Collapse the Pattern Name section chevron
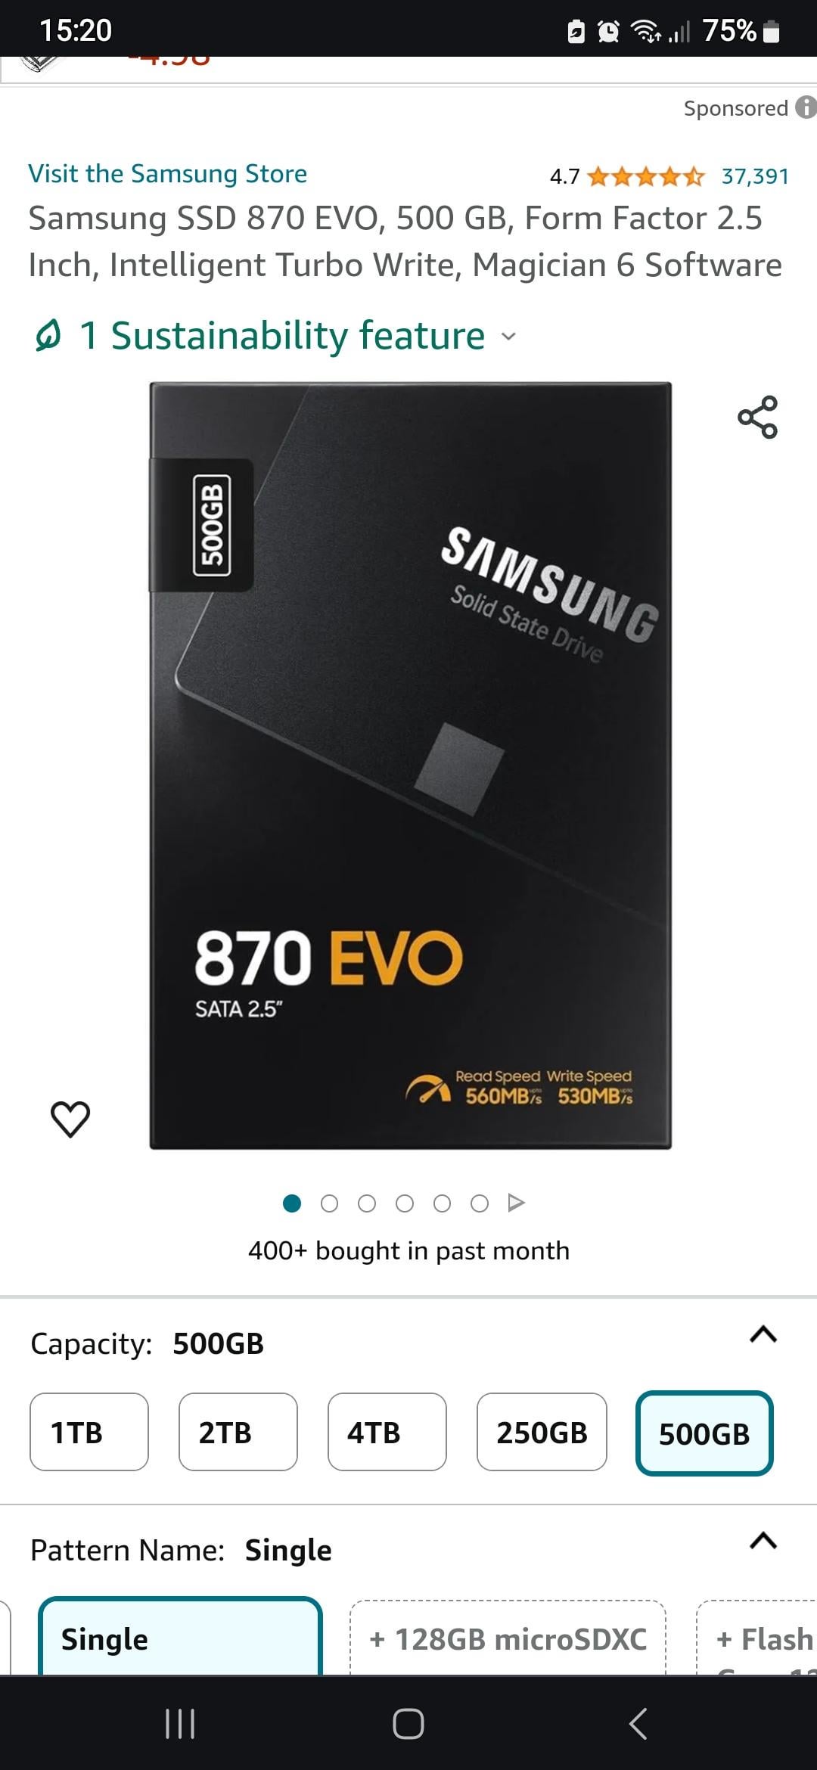Viewport: 817px width, 1770px height. point(763,1541)
